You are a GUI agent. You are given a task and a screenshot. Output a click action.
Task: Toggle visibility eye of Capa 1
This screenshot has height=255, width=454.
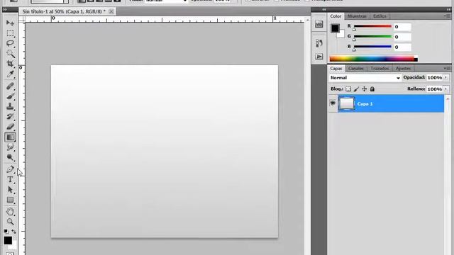click(333, 103)
